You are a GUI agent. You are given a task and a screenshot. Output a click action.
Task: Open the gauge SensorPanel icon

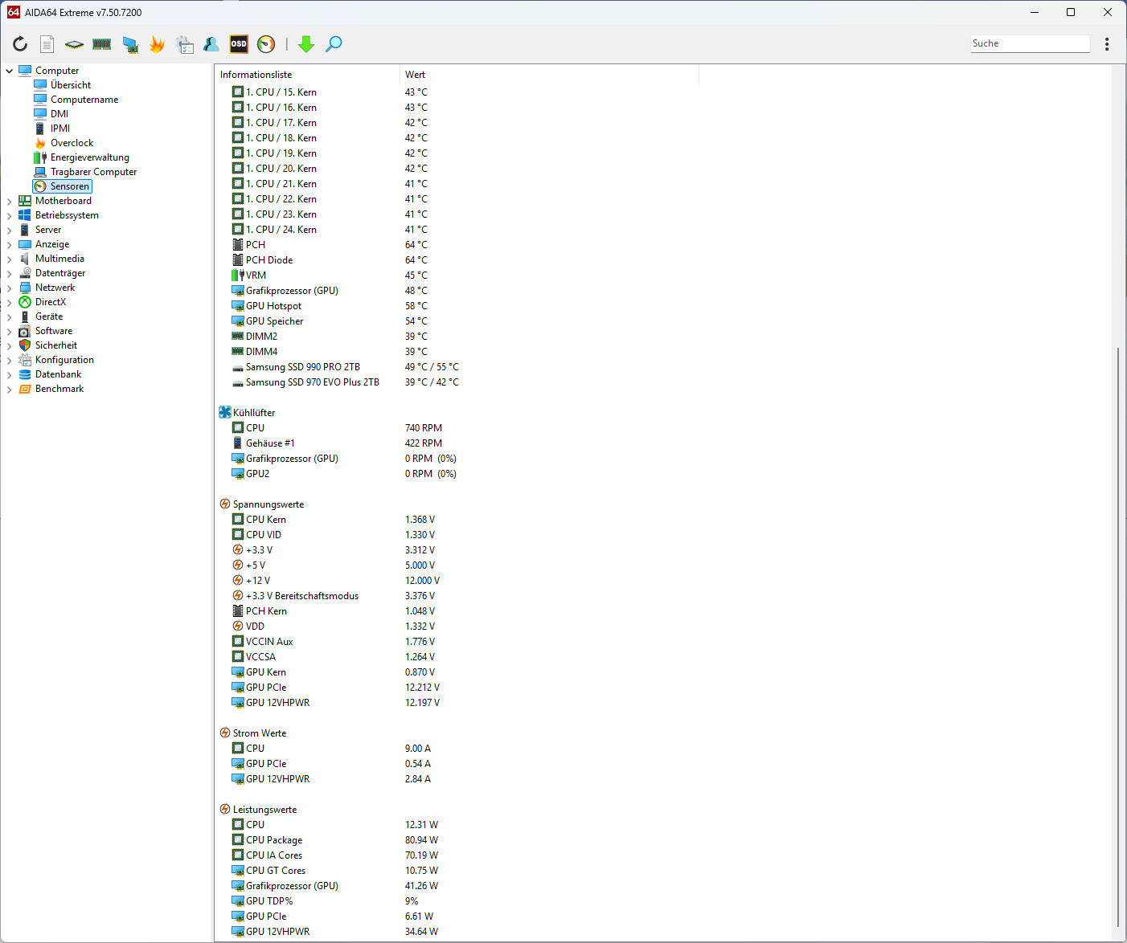tap(266, 44)
